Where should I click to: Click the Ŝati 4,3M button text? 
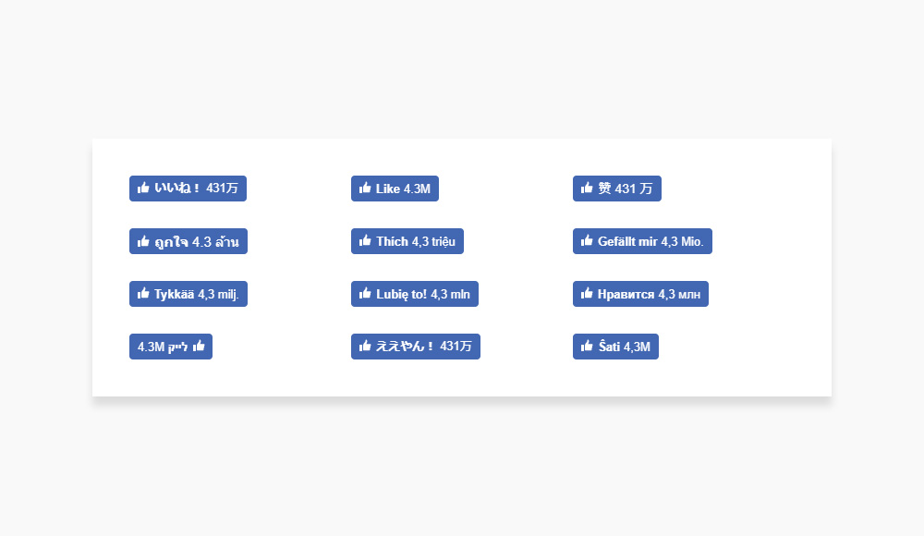pos(624,347)
